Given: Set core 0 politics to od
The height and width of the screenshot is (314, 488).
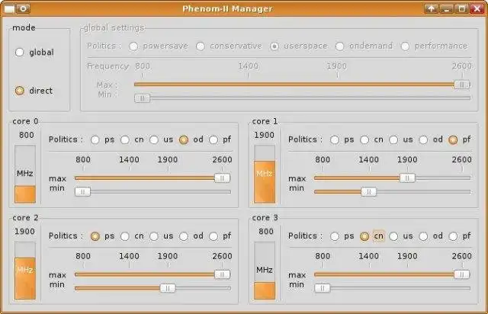Looking at the screenshot, I should point(184,140).
